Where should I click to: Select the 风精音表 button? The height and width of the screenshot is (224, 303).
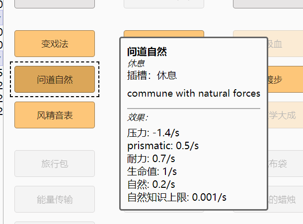pos(55,115)
